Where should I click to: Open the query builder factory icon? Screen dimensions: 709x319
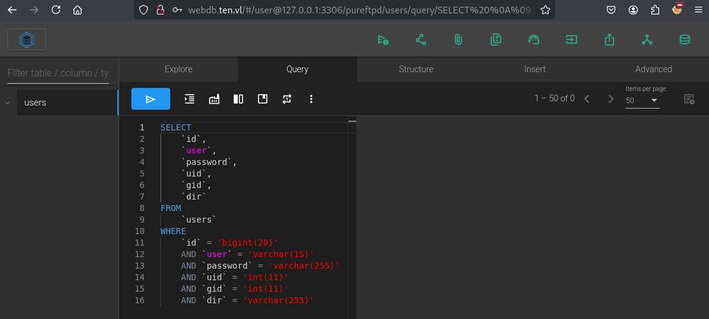(214, 99)
